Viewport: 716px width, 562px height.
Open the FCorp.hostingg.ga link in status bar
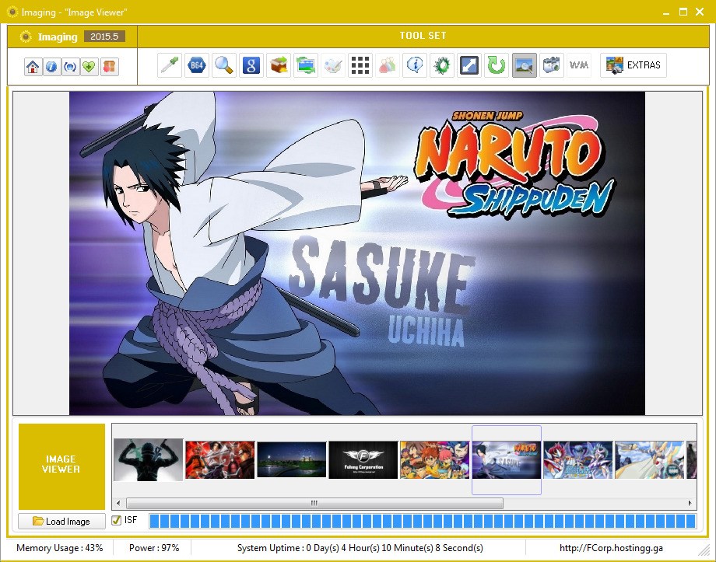click(611, 548)
